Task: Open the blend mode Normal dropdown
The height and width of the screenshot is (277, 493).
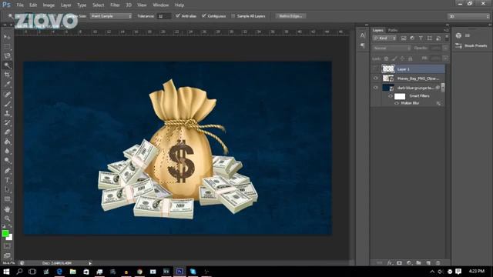Action: click(x=391, y=48)
